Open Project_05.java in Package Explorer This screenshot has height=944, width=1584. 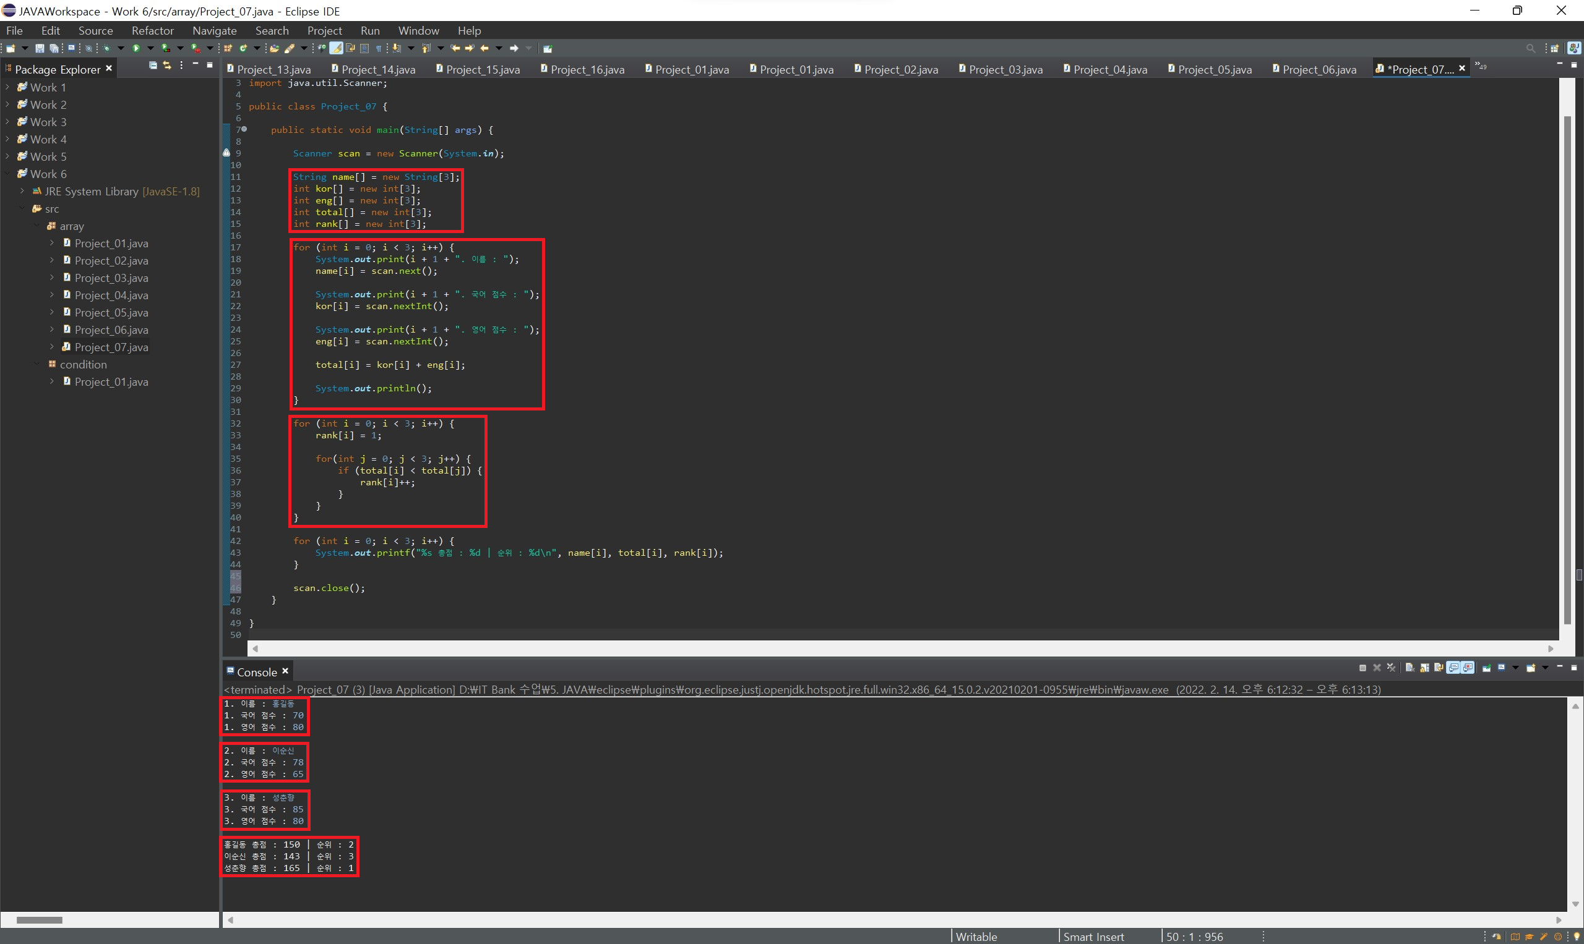click(x=111, y=312)
